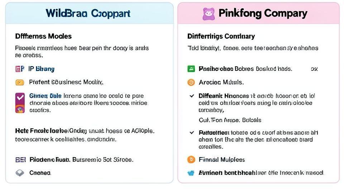344x189 pixels.
Task: Click the Dinferririgs Conrinary heading
Action: pyautogui.click(x=221, y=36)
